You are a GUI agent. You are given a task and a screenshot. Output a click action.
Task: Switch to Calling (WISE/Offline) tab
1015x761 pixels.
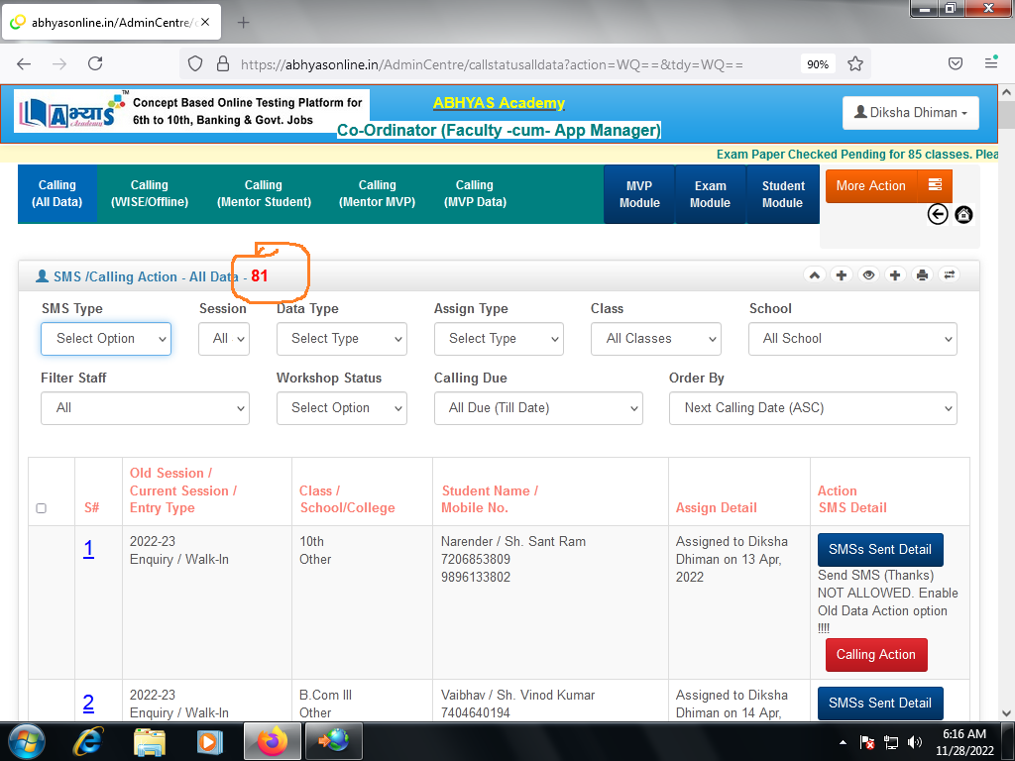(150, 193)
